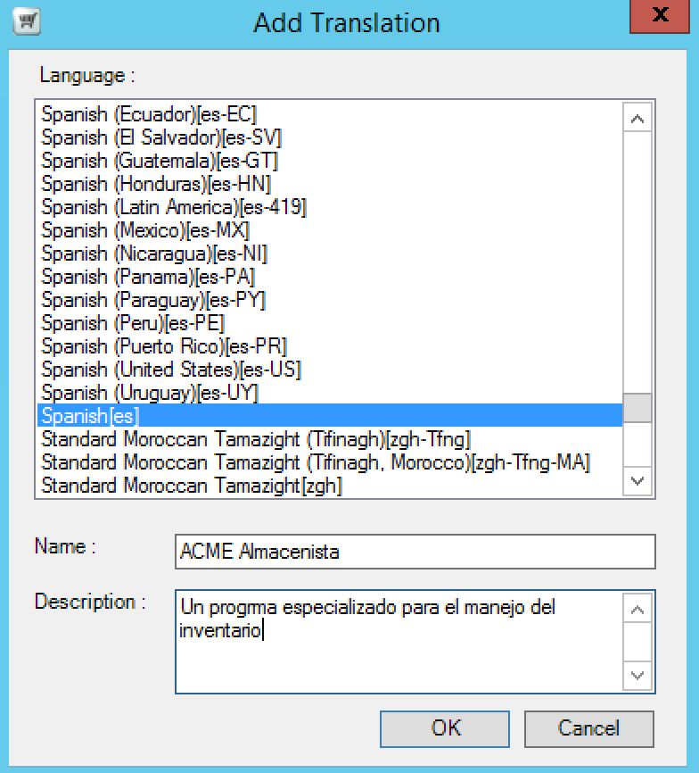
Task: Choose Spanish (Ecuador)[es-EC] from list
Action: 149,114
